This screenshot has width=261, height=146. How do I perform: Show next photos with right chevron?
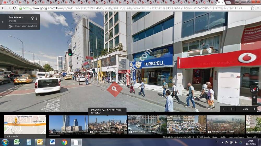232,109
